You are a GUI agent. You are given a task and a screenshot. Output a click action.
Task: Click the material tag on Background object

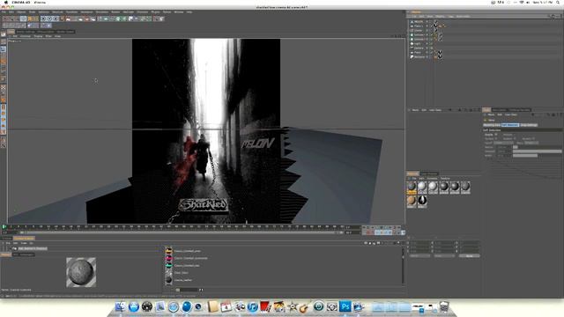440,56
